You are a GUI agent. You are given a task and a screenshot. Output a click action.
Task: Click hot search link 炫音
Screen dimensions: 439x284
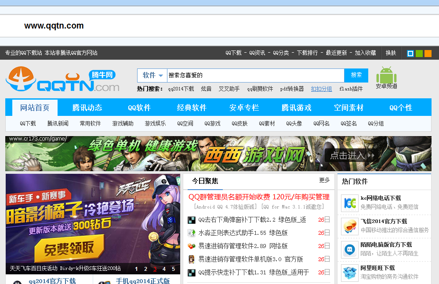tap(206, 89)
